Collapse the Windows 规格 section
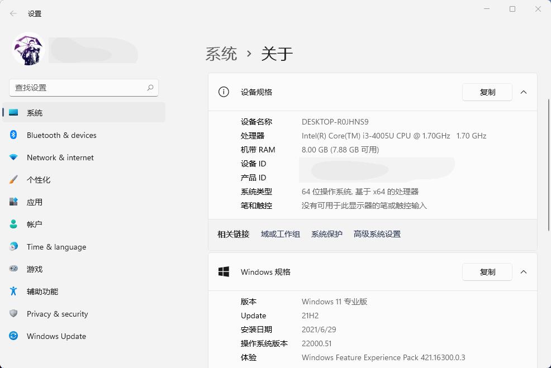551x368 pixels. coord(524,272)
